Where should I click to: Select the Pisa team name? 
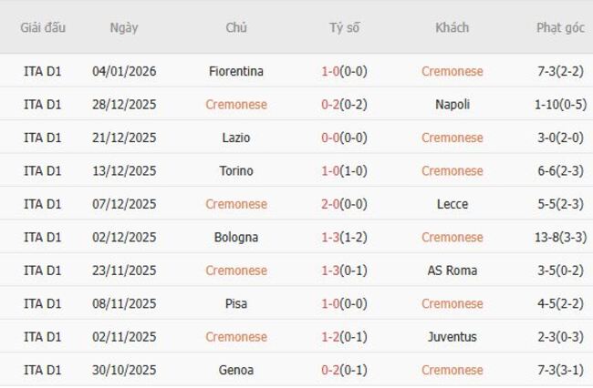coord(236,304)
